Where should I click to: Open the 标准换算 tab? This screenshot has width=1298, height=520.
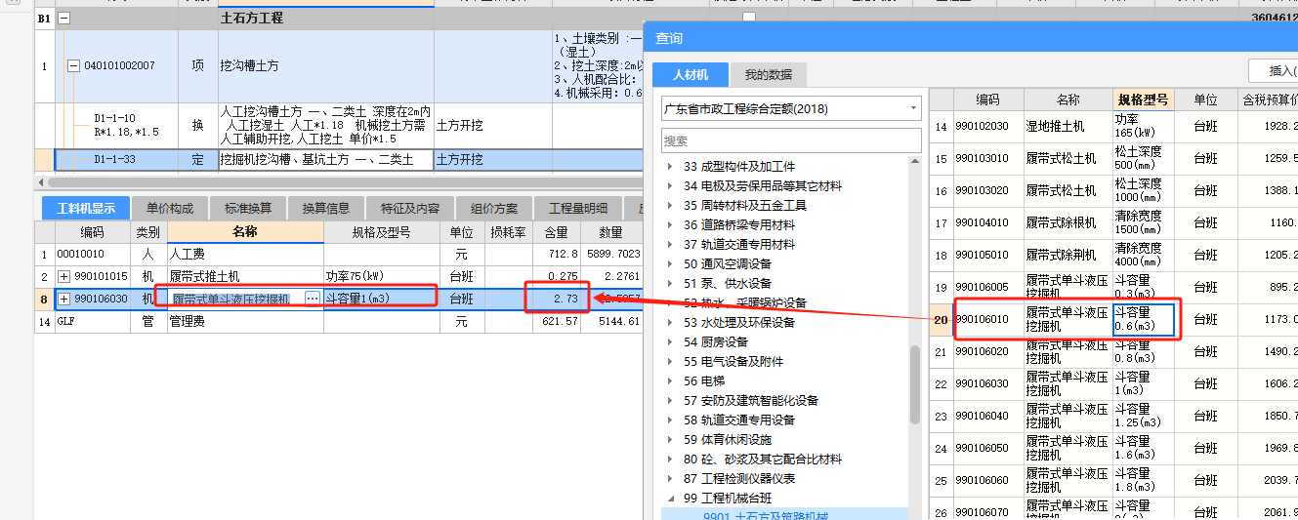point(248,208)
